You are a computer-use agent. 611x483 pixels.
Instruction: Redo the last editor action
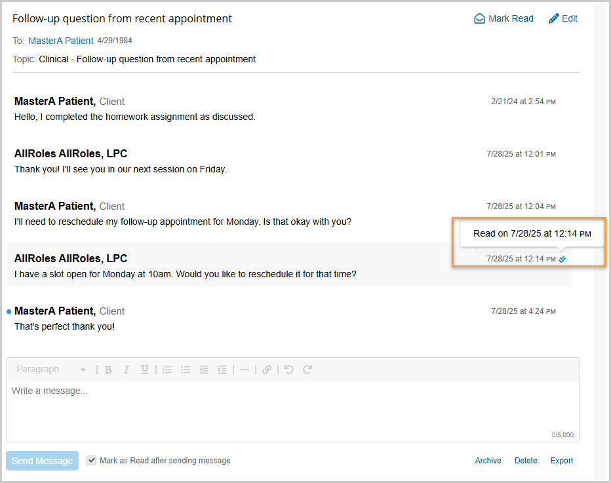(307, 370)
